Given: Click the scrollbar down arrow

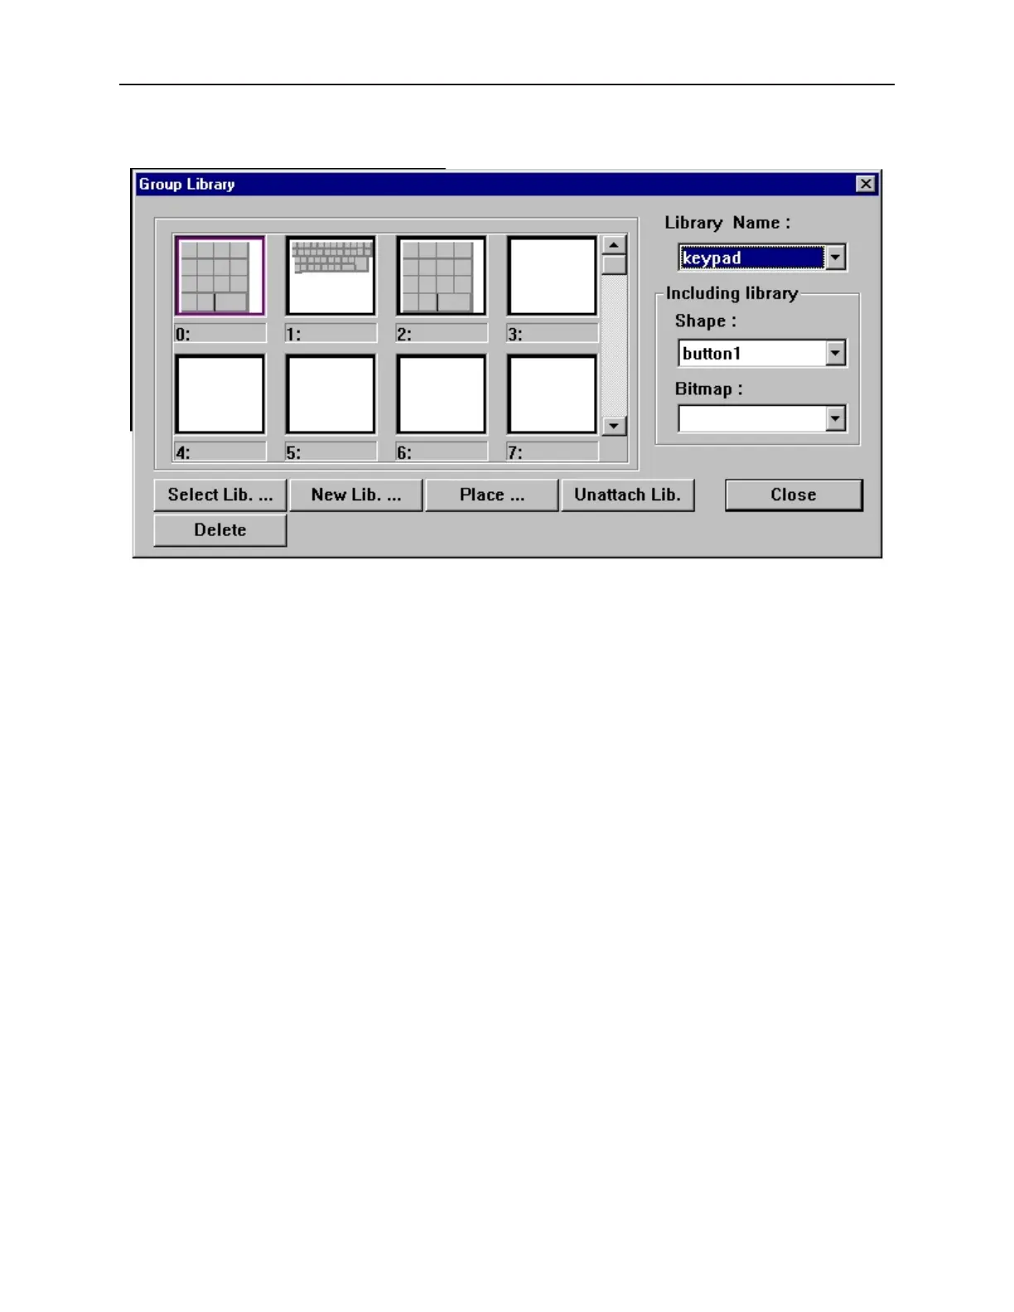Looking at the screenshot, I should pos(614,426).
